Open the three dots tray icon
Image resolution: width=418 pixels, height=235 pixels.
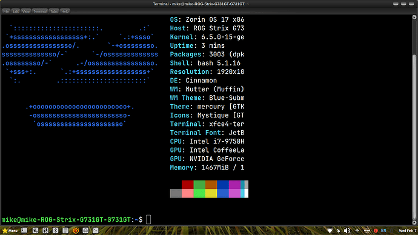click(367, 231)
